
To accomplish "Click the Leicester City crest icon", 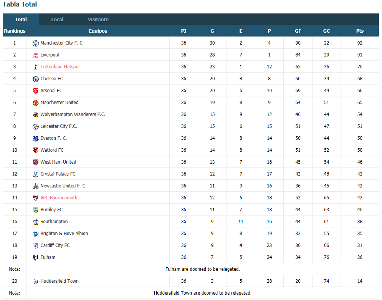I will click(x=36, y=127).
